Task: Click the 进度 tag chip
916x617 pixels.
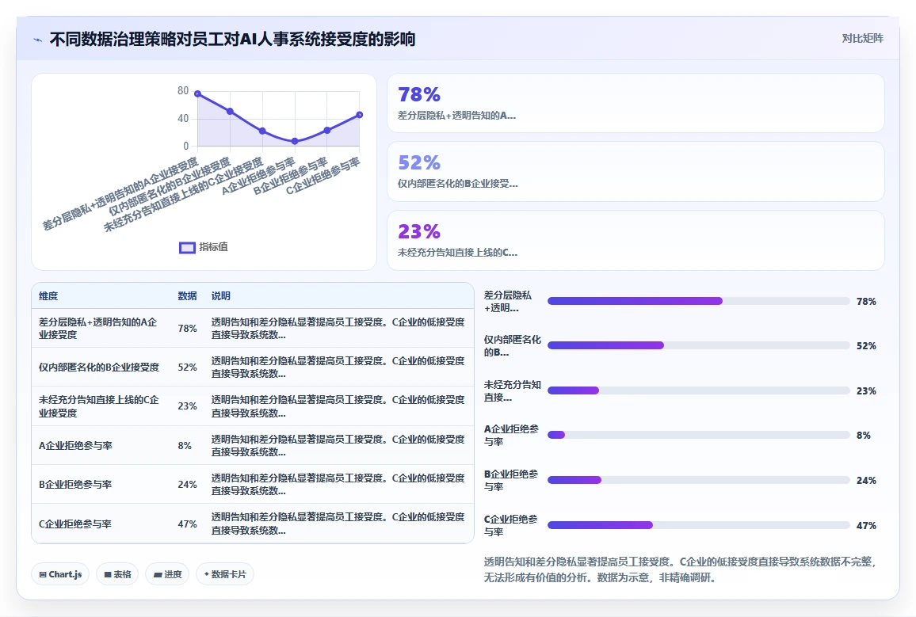Action: 167,574
